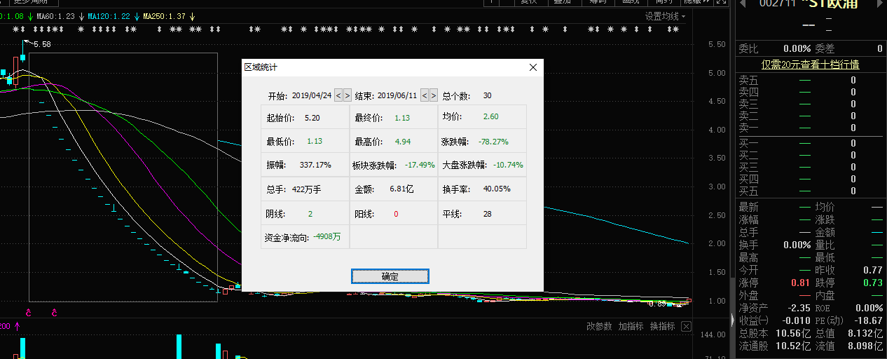Click 改参数 on the indicator panel

coord(599,327)
